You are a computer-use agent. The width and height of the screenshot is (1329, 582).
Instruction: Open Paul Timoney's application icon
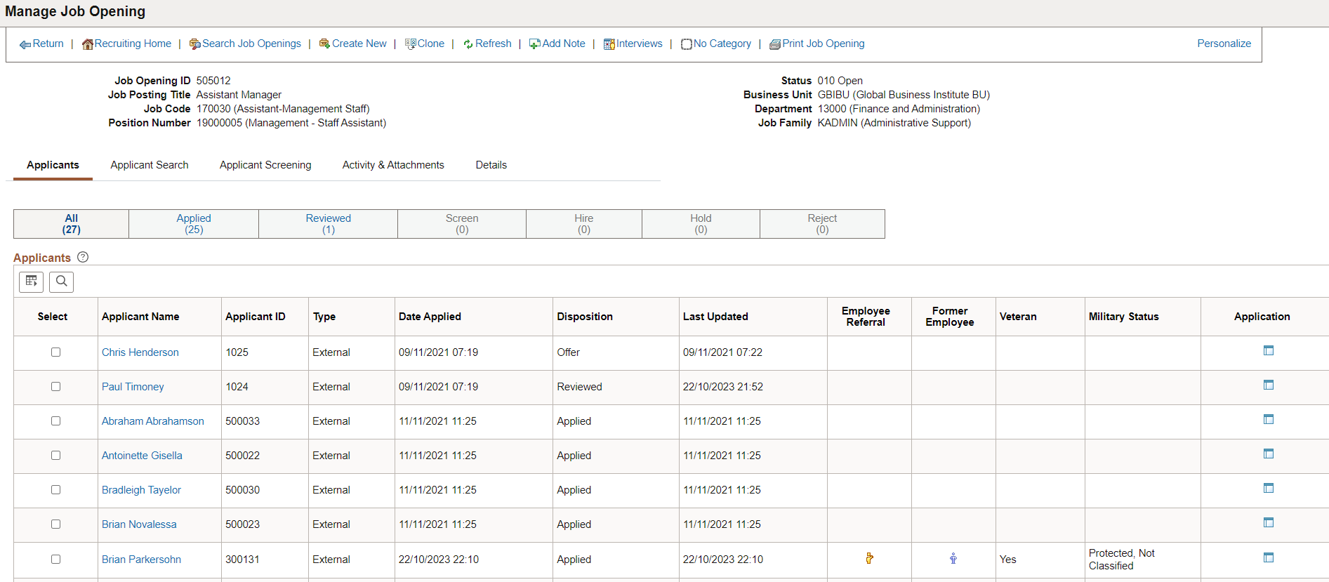(x=1269, y=385)
